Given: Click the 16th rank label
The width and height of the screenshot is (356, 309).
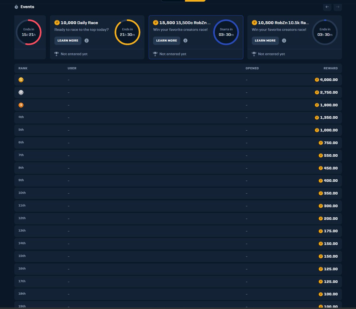Looking at the screenshot, I should point(22,269).
